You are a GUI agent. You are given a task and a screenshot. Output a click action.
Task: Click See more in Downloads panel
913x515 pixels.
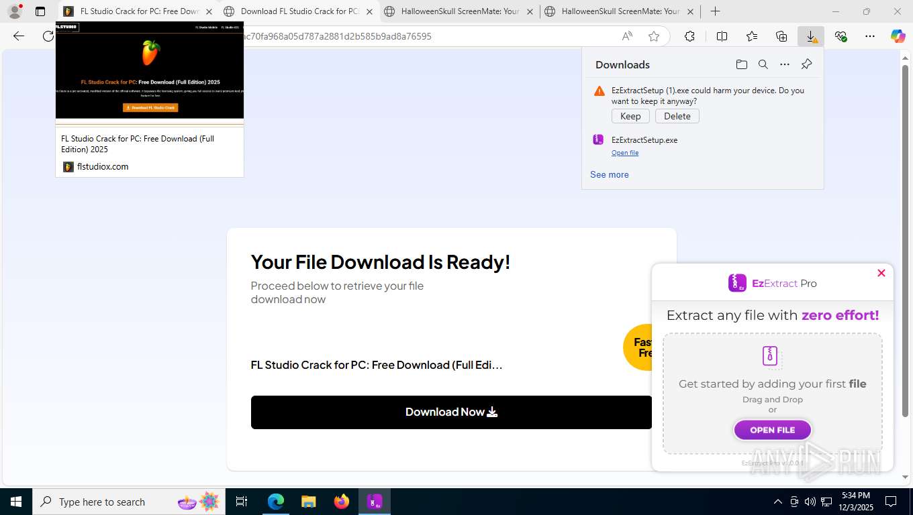click(610, 174)
